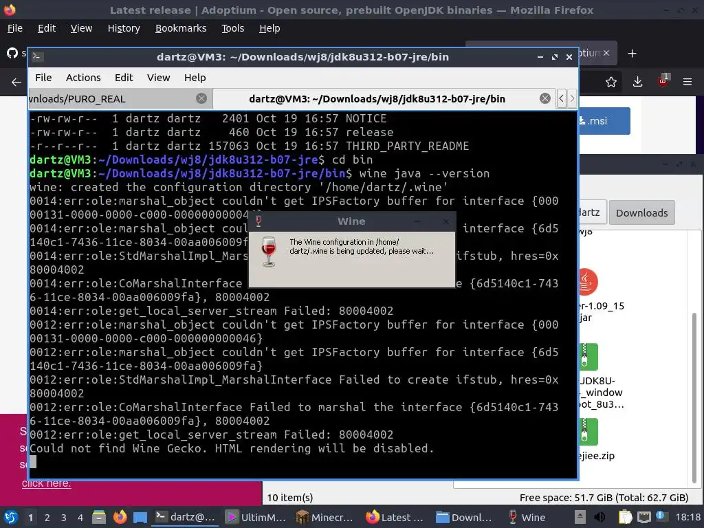Open the Firefox File menu
The image size is (704, 528).
(x=15, y=28)
